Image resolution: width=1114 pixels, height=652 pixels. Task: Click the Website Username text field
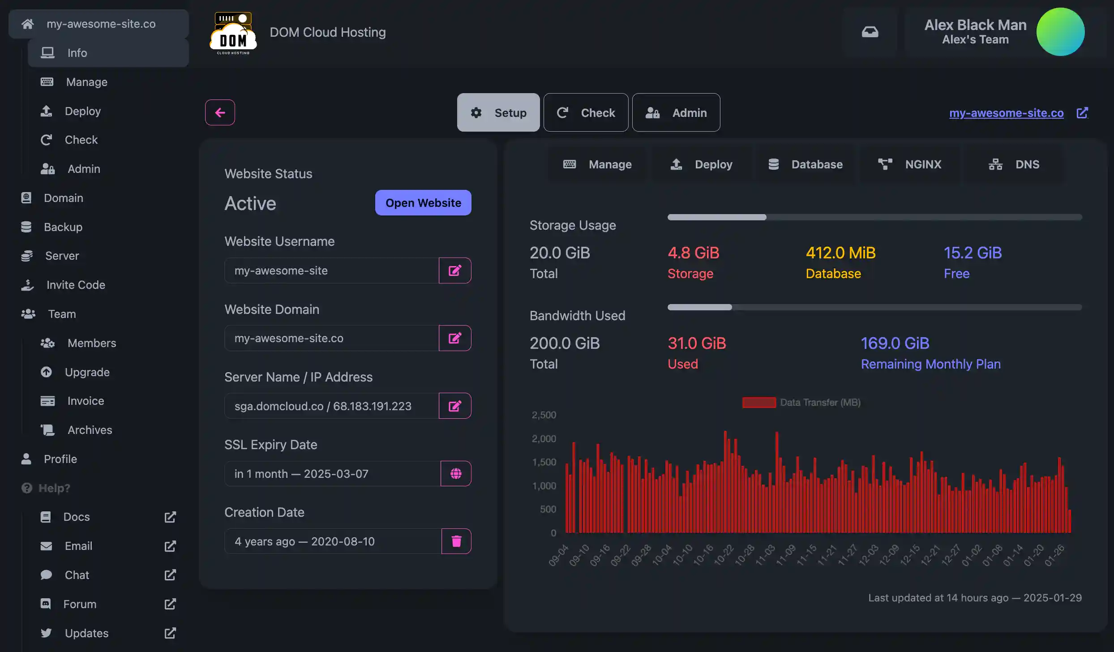pyautogui.click(x=331, y=270)
